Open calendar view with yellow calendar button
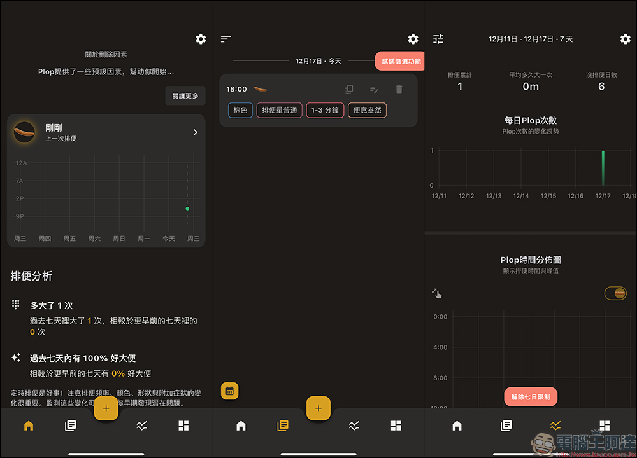Image resolution: width=637 pixels, height=458 pixels. (229, 391)
